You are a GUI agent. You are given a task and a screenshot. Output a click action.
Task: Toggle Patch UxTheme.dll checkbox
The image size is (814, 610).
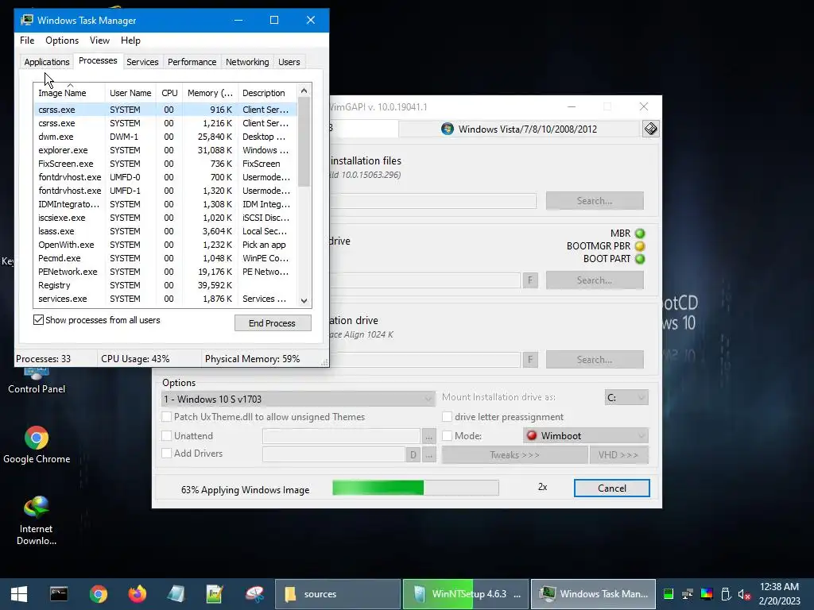pos(167,416)
